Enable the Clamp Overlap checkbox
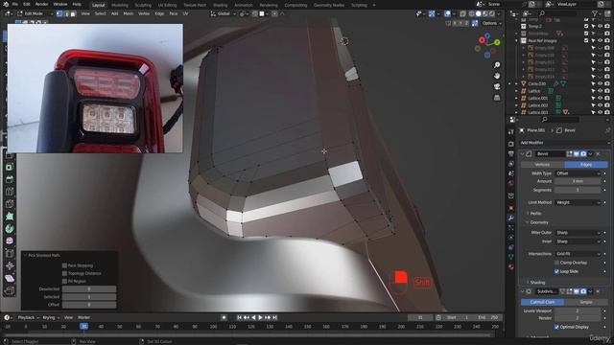614x345 pixels. (x=556, y=263)
